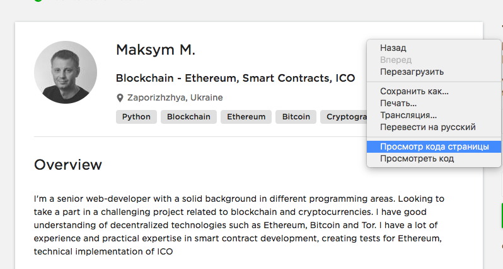The image size is (503, 269).
Task: Choose Просмотреть код from the context menu
Action: tap(417, 158)
